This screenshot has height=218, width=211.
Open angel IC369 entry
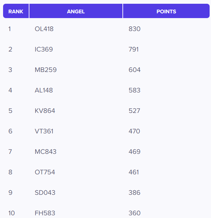pos(44,49)
